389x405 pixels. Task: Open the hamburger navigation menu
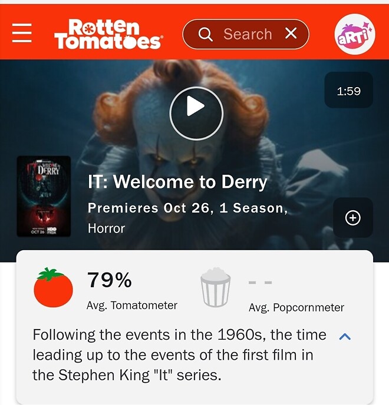pos(22,33)
